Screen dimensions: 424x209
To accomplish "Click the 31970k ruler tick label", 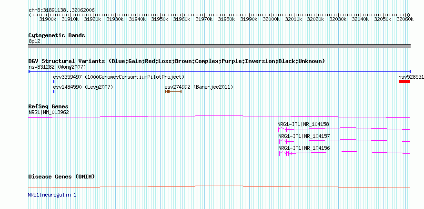I will (204, 19).
